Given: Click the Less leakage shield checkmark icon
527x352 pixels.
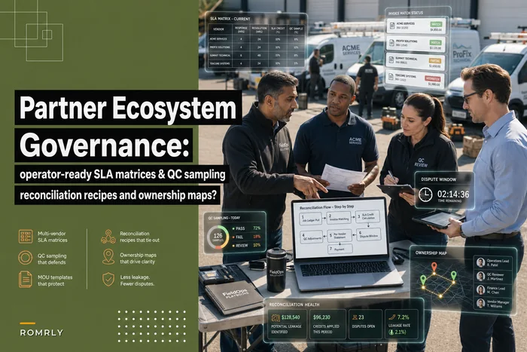Looking at the screenshot, I should pyautogui.click(x=108, y=280).
